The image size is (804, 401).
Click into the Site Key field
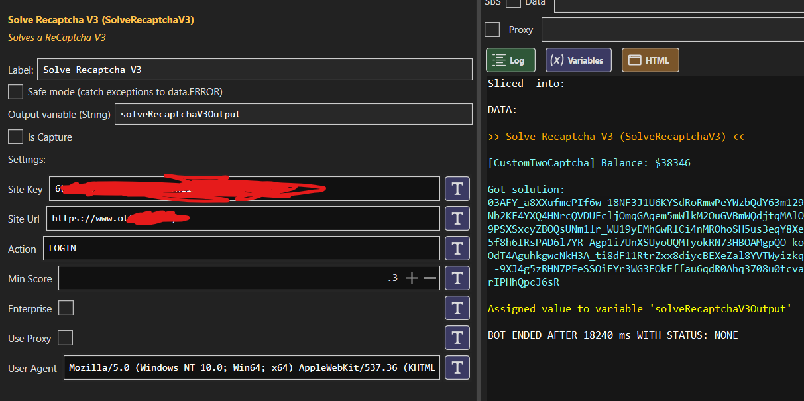(x=243, y=189)
